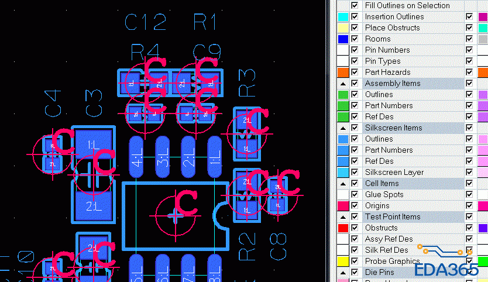Collapse the Test Point Items group
The width and height of the screenshot is (488, 282).
point(343,217)
